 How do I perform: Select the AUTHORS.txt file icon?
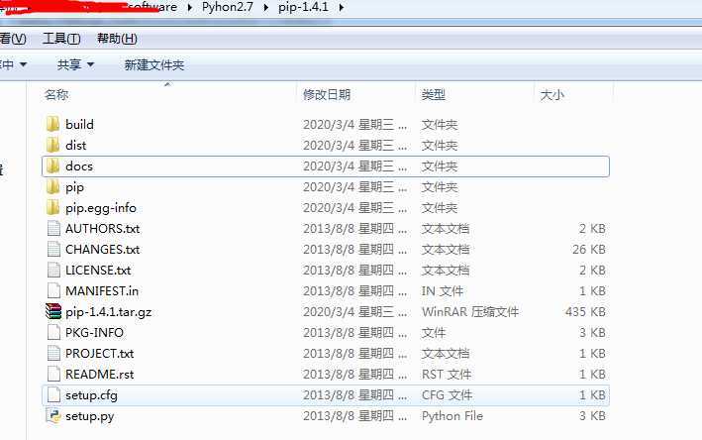[53, 229]
